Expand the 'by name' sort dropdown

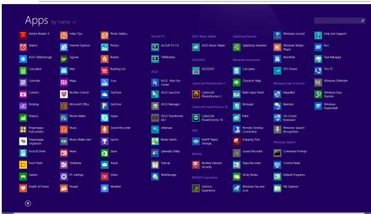coord(63,22)
